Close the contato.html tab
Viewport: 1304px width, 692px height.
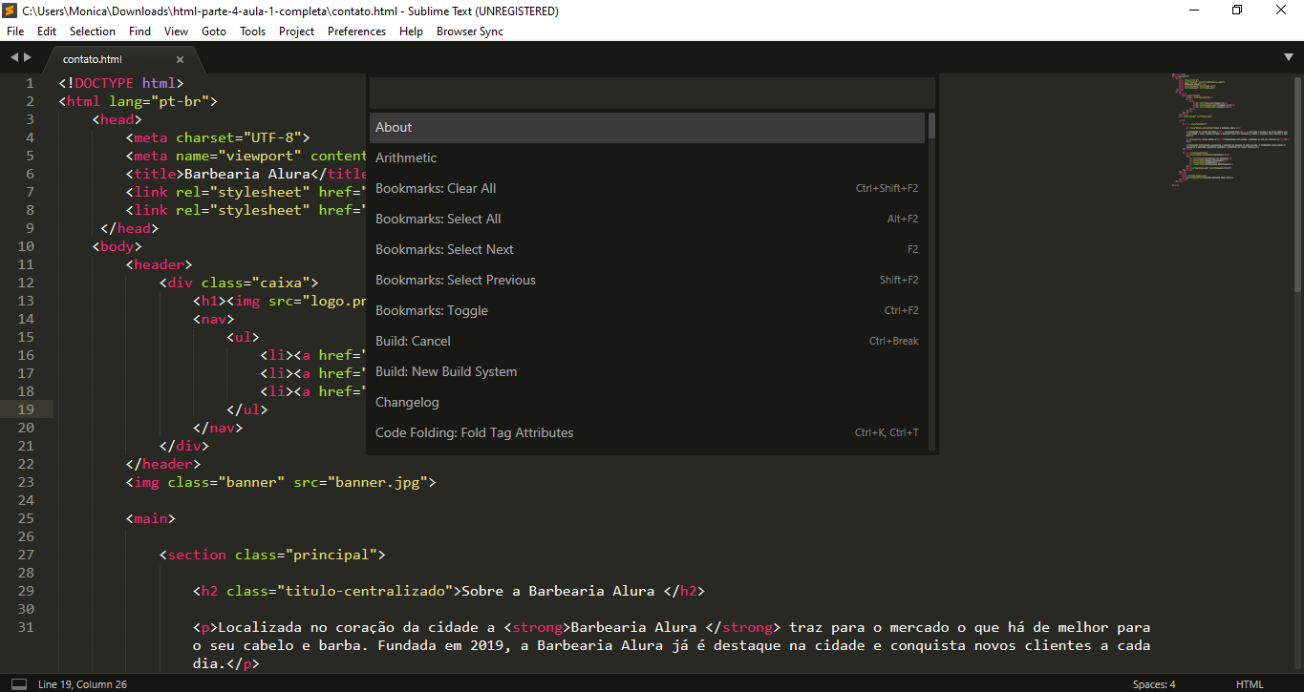[x=180, y=59]
